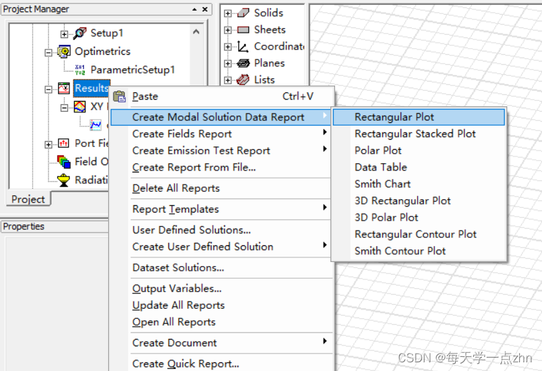Select 3D Rectangular Plot

coord(419,201)
